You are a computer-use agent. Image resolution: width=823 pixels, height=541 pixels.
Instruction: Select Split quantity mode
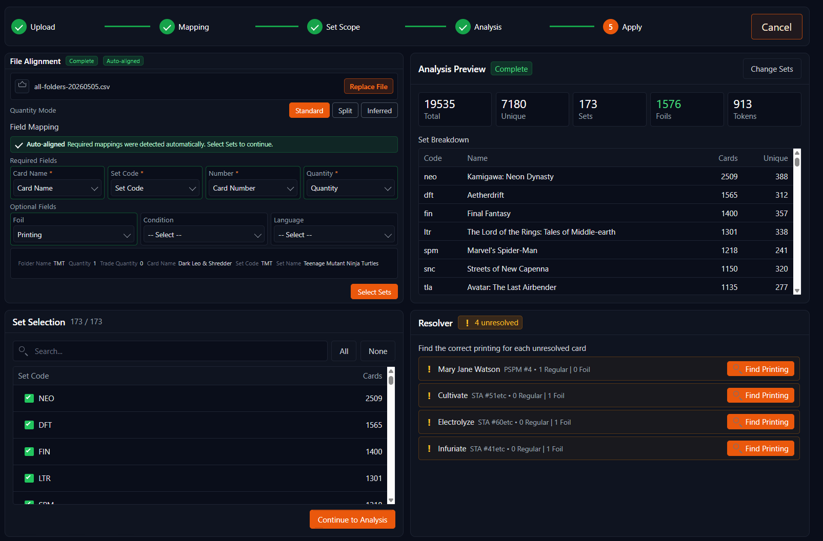click(x=345, y=111)
